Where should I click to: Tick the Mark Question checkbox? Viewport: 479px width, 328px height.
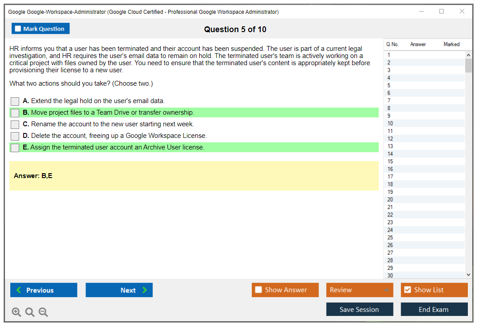click(x=18, y=29)
